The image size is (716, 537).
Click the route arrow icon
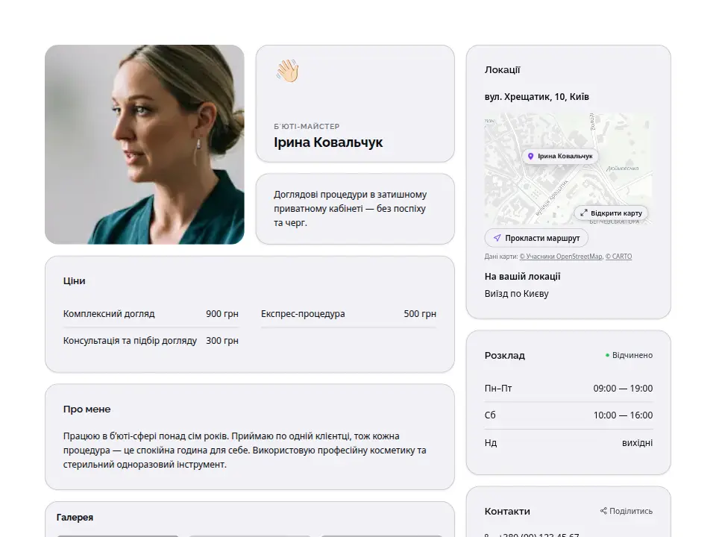tap(497, 238)
